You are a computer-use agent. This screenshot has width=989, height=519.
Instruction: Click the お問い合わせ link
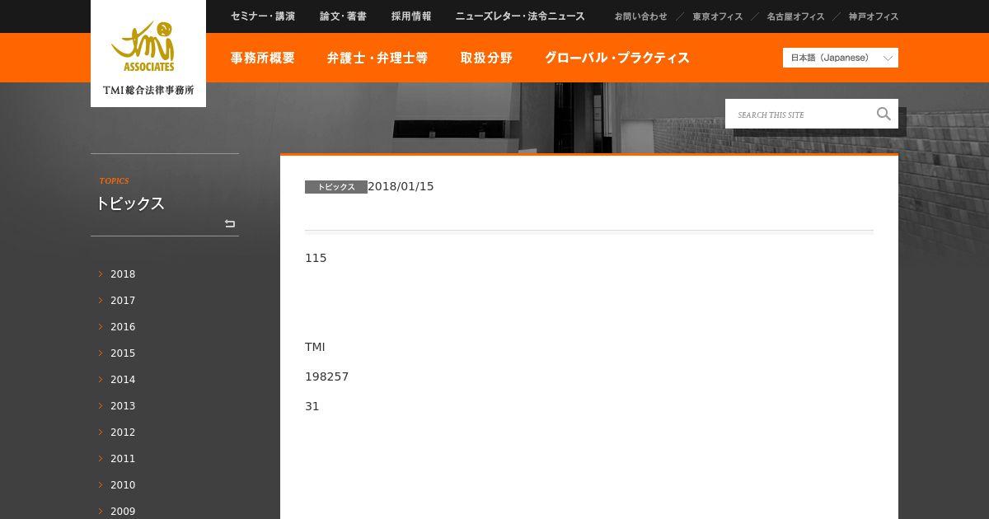pyautogui.click(x=640, y=16)
